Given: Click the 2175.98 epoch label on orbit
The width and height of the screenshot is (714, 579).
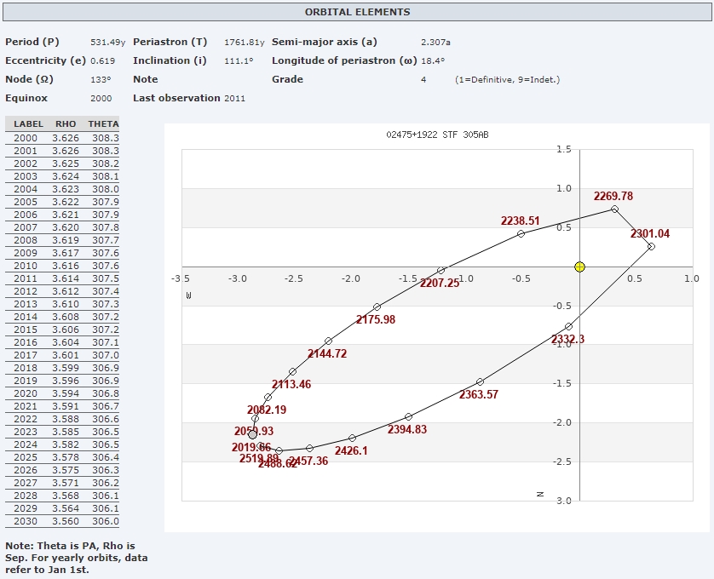Looking at the screenshot, I should click(x=376, y=319).
